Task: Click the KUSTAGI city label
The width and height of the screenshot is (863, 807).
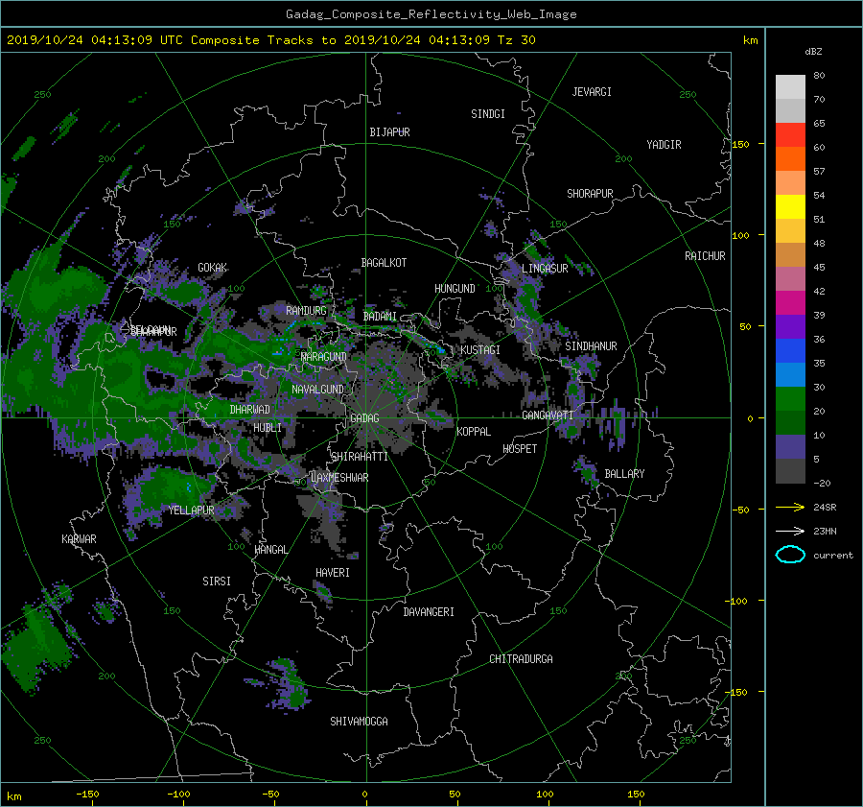Action: pos(480,350)
